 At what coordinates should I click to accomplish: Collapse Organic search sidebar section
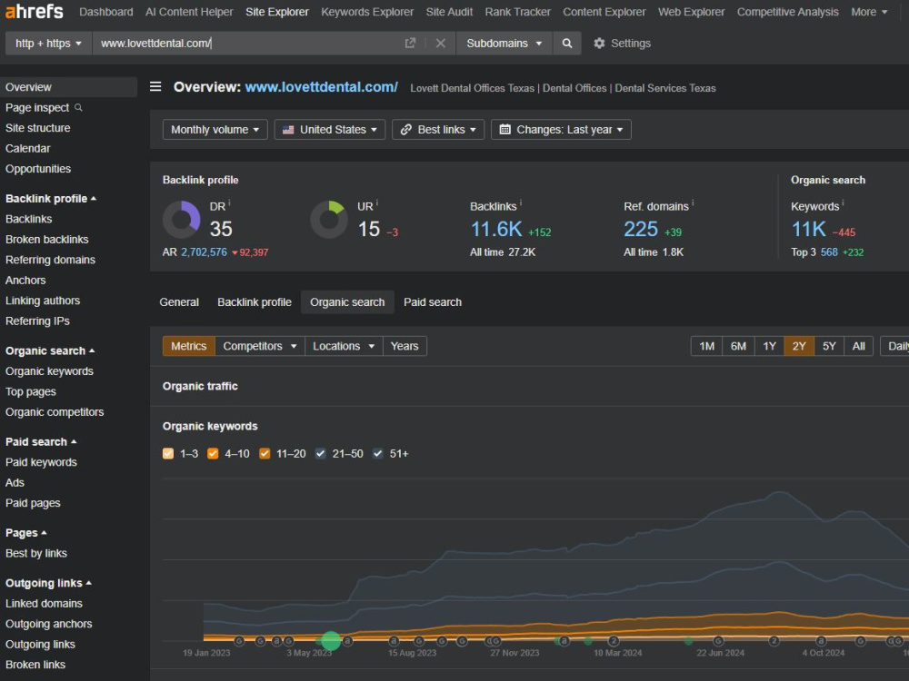(x=50, y=350)
